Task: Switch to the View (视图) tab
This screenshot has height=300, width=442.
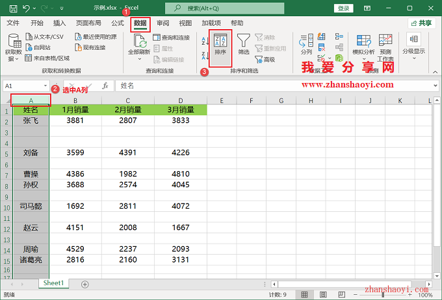Action: [x=185, y=23]
